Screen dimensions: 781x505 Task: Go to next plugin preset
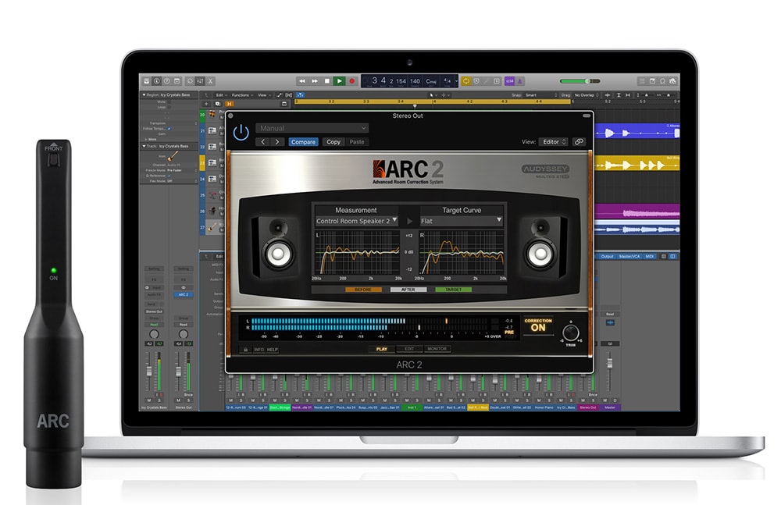[x=277, y=142]
